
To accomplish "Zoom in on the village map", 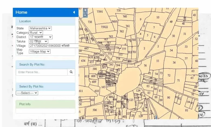I will (85, 10).
